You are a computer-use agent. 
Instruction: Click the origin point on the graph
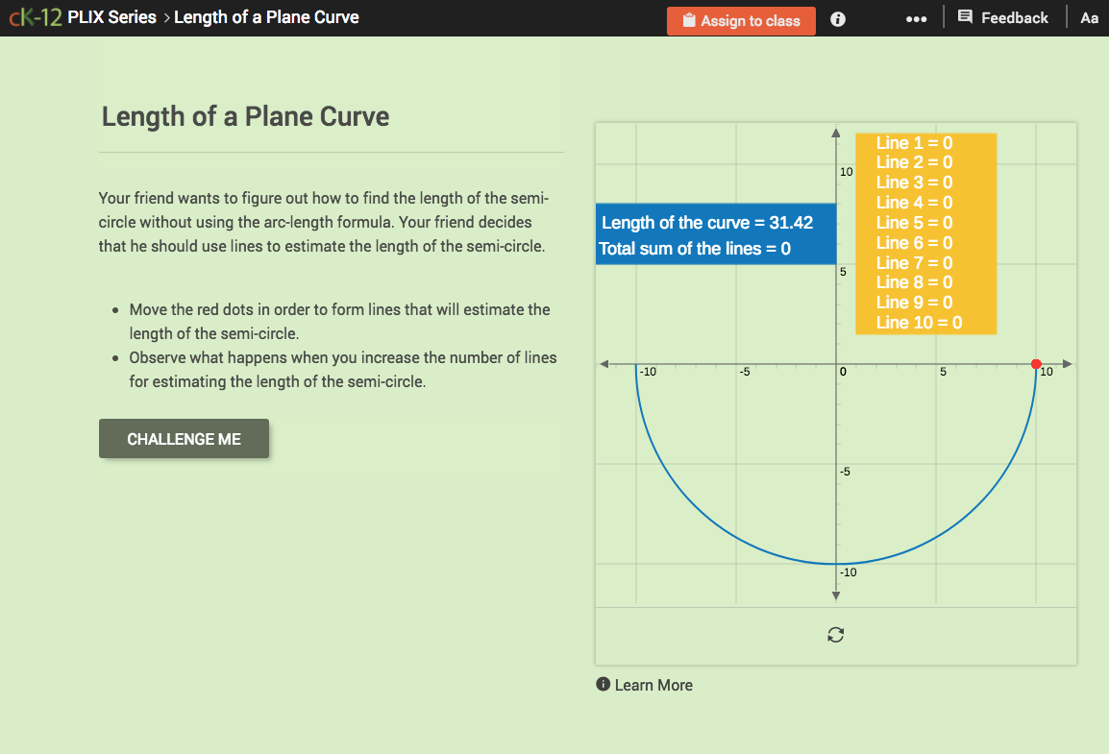[835, 364]
